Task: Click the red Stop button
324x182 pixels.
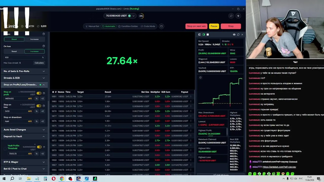Action: pos(231,26)
